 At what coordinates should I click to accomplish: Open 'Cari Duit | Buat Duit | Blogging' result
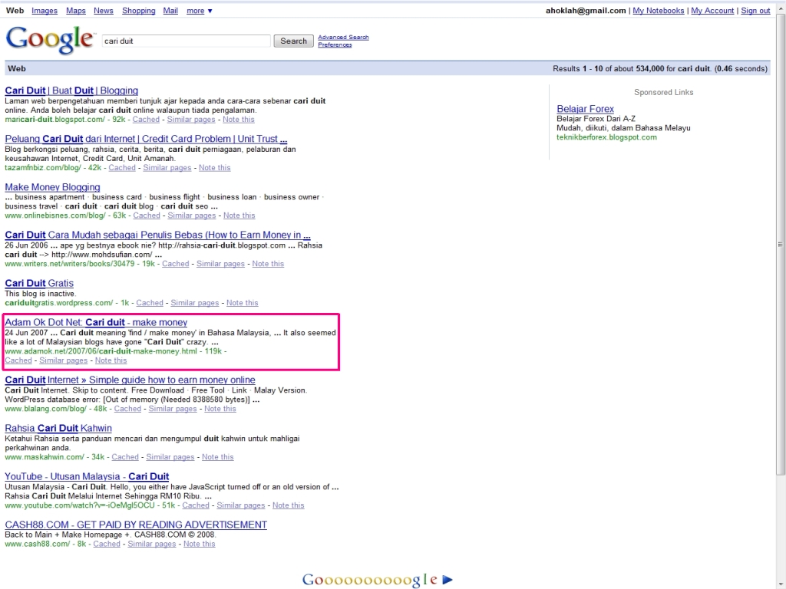[x=71, y=90]
